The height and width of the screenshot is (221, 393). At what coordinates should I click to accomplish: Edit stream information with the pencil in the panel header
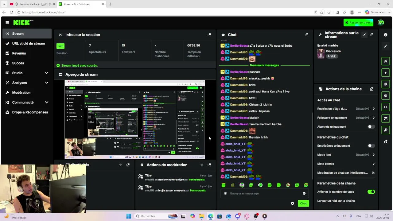pos(364,35)
